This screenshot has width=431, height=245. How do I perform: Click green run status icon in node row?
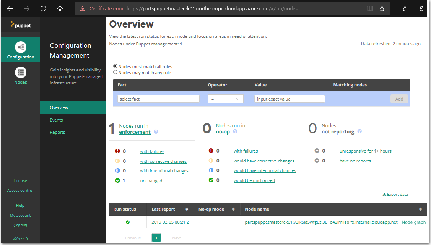point(128,222)
